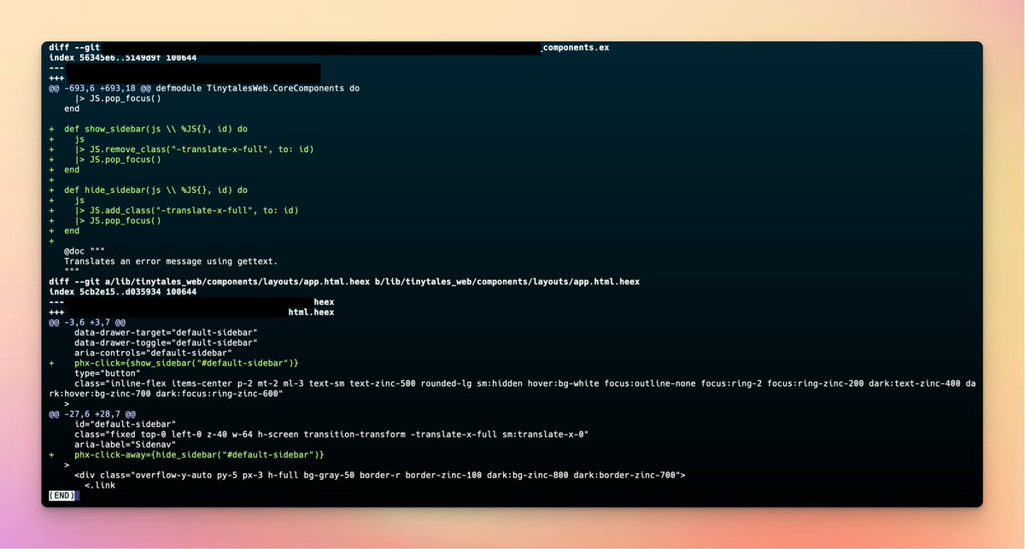Click the "index 56345e6..5149d9f 100644" line
1025x549 pixels.
[x=122, y=58]
